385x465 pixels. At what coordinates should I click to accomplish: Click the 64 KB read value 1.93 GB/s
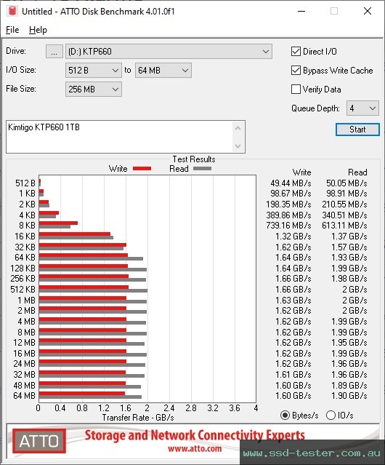(349, 258)
